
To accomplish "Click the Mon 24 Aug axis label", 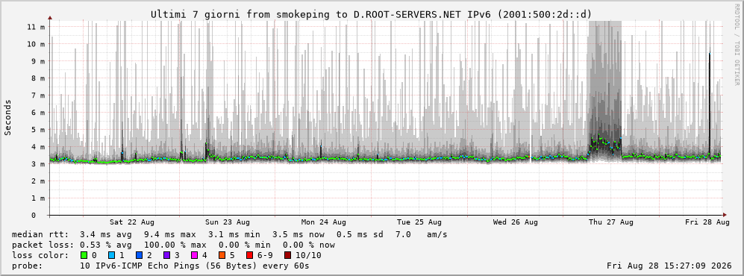I will pos(324,222).
